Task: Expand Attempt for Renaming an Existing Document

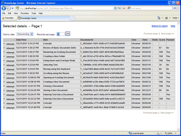Action: (x=4, y=52)
